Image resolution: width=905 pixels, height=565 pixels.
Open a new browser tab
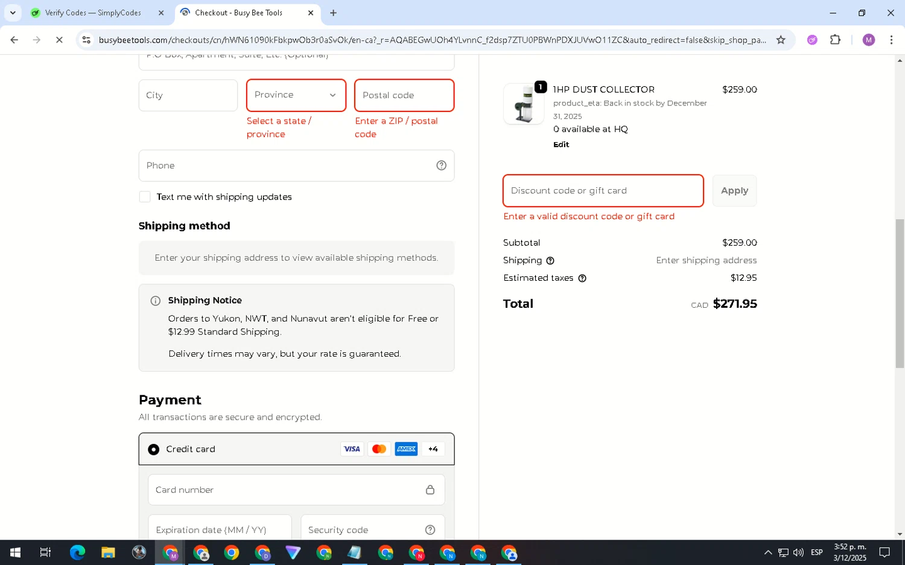pos(333,13)
